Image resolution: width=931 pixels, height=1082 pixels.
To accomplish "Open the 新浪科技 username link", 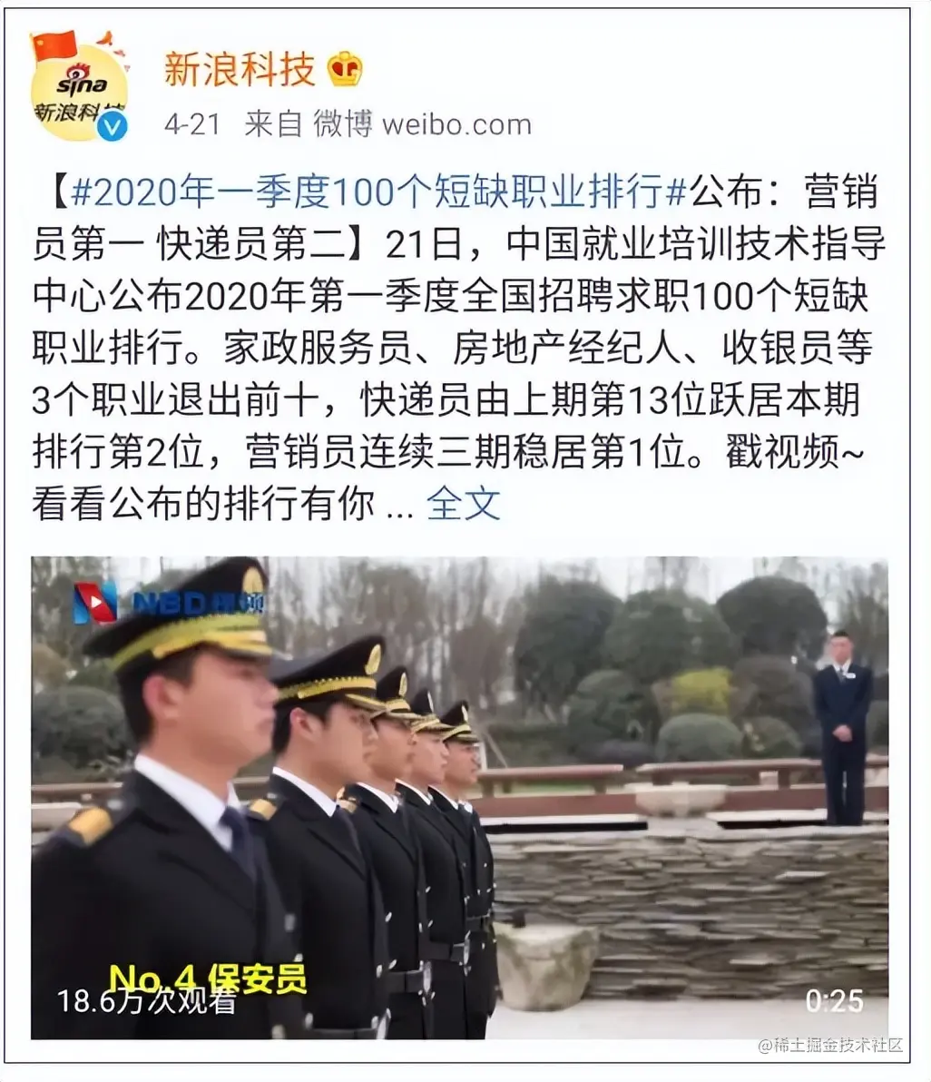I will tap(240, 70).
